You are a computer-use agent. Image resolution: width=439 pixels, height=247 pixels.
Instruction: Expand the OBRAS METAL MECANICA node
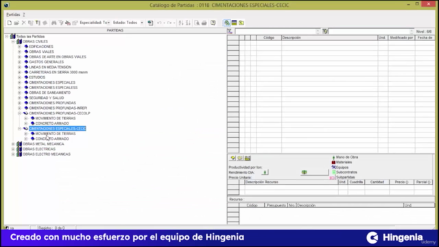point(13,144)
